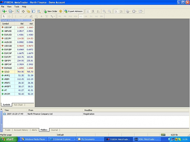Viewport: 190px width, 142px height.
Task: Click the Bid column header
Action: (19, 24)
